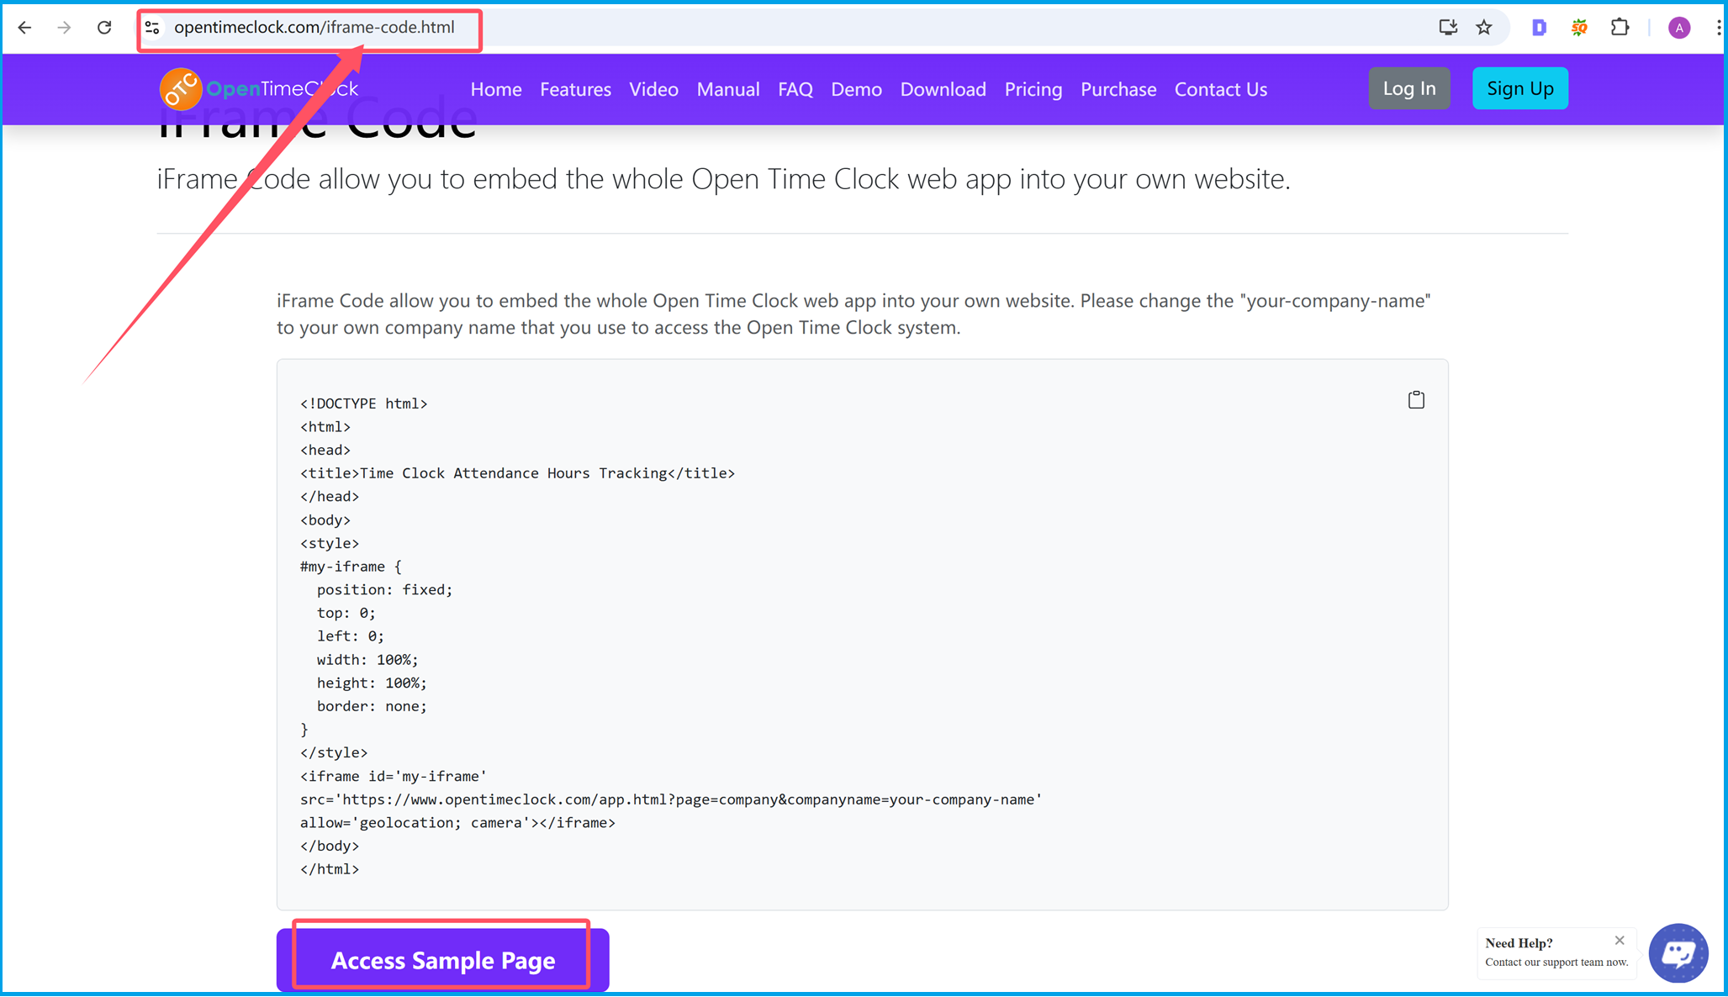Image resolution: width=1728 pixels, height=997 pixels.
Task: Click the 'position: fixed;' code line
Action: pos(384,590)
